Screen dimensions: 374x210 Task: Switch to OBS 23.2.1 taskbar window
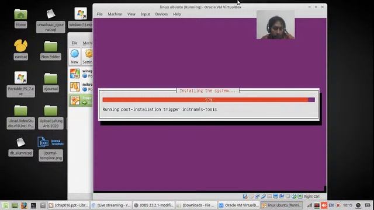(154, 205)
